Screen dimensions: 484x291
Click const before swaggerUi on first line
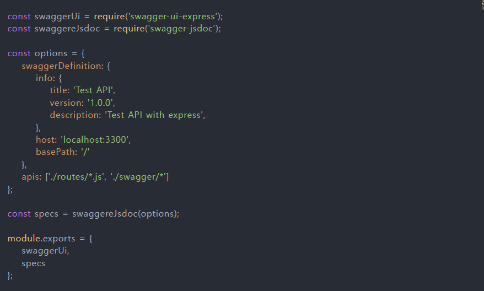pyautogui.click(x=19, y=17)
